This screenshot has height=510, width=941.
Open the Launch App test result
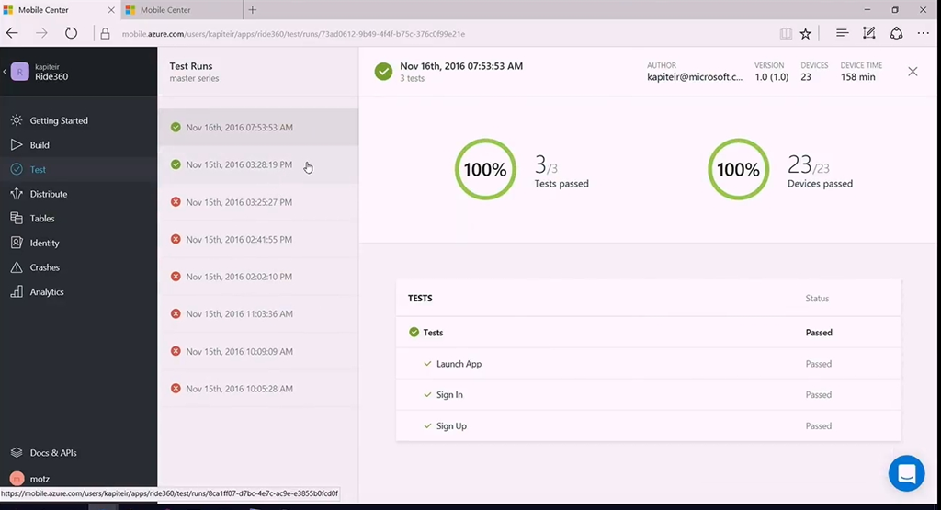point(459,364)
